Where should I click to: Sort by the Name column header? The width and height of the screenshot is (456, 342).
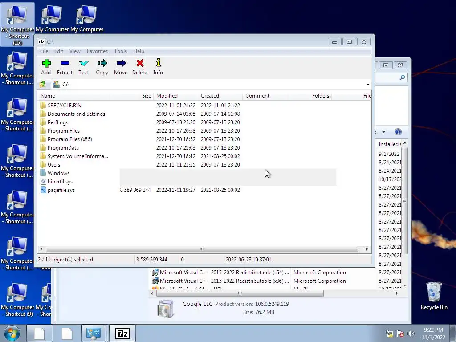[73, 96]
